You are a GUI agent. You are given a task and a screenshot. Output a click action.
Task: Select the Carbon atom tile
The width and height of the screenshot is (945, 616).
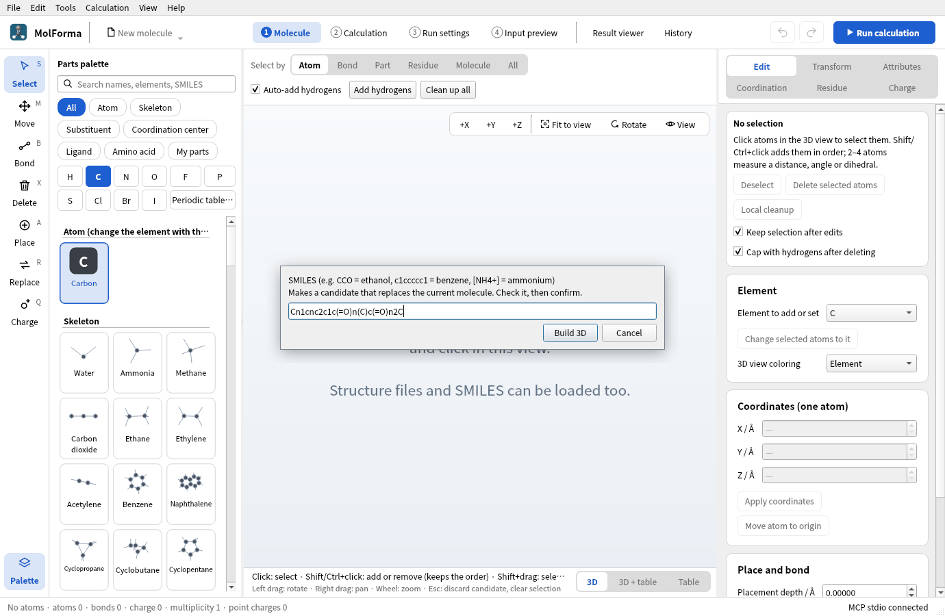84,272
